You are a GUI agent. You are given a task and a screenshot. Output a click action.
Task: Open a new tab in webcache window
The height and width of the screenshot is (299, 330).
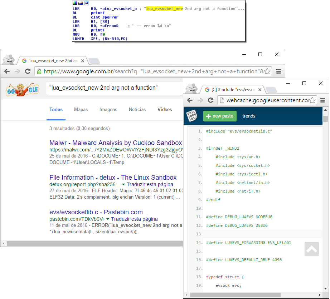(271, 90)
